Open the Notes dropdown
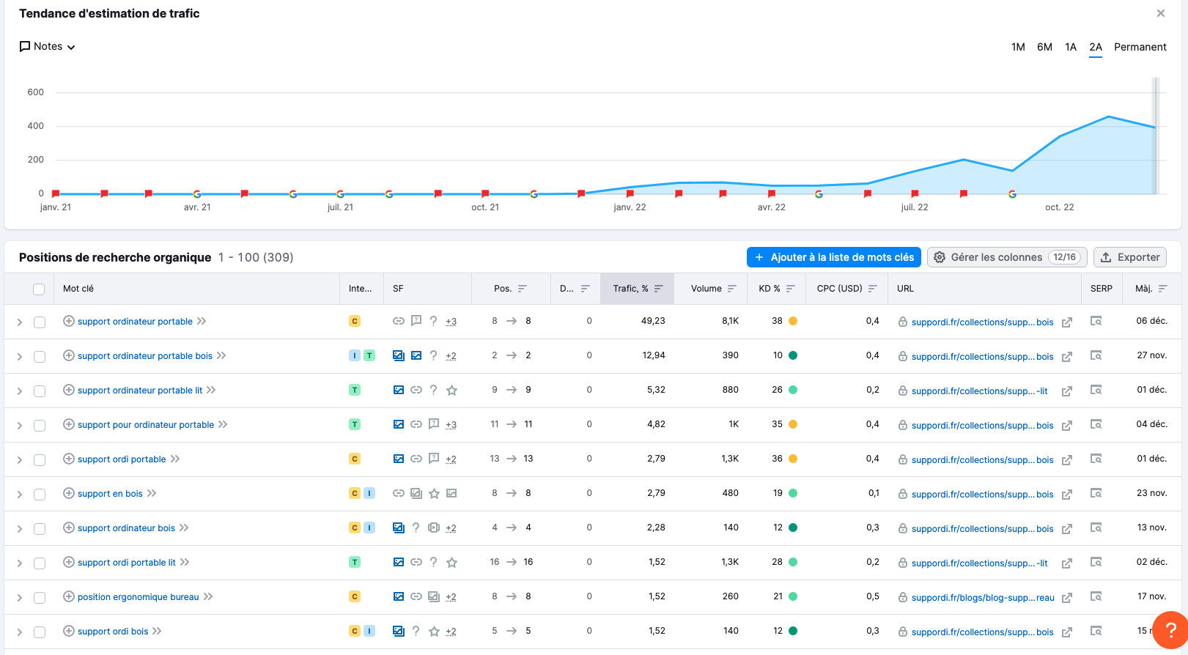The height and width of the screenshot is (655, 1188). (48, 46)
